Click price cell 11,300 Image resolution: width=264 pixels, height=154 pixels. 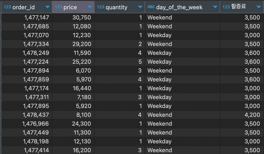[73, 133]
